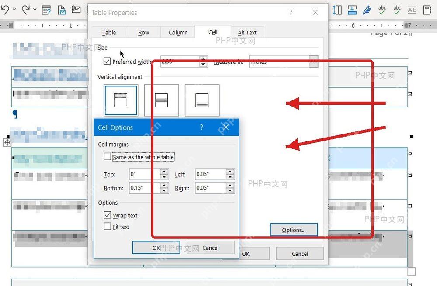Screen dimensions: 437x286
Task: Decrease the Bottom margin value
Action: click(x=164, y=190)
